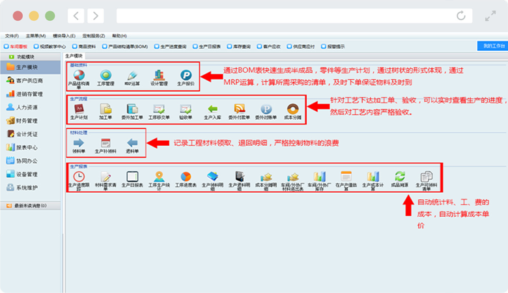508x293 pixels.
Task: Toggle the 库存查询 shortcut checkbox
Action: [x=229, y=46]
